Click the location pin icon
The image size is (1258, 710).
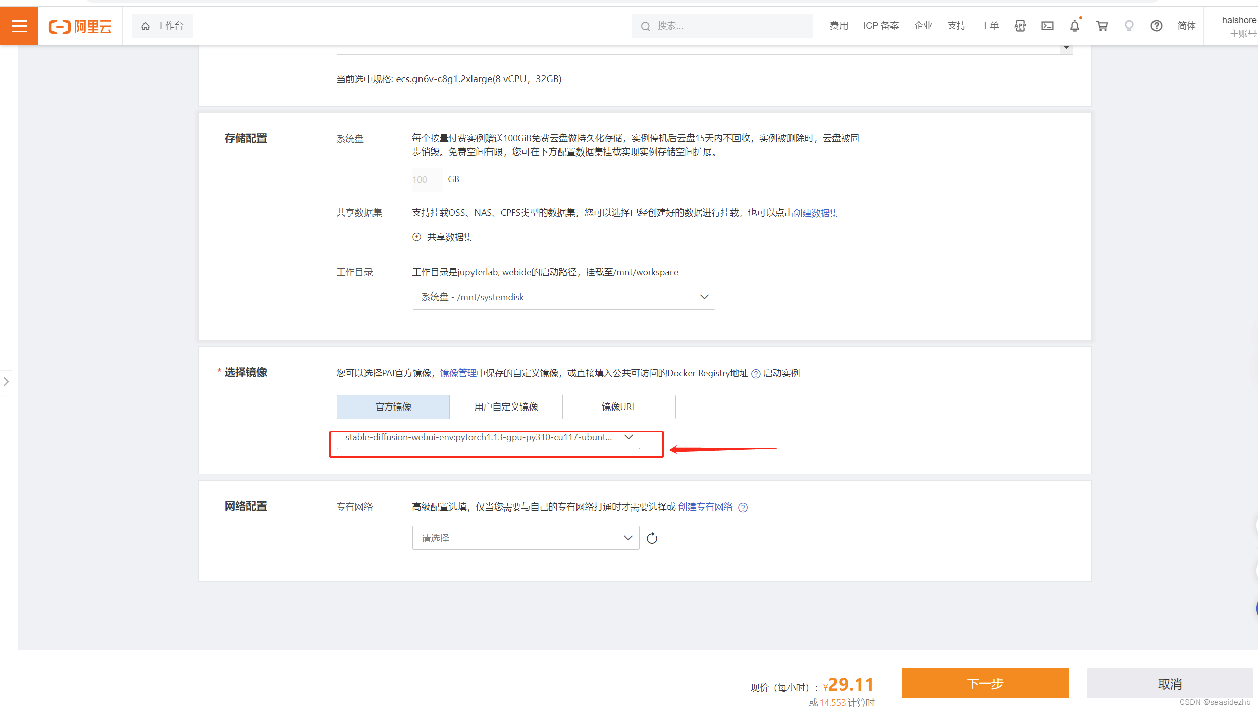point(1129,26)
